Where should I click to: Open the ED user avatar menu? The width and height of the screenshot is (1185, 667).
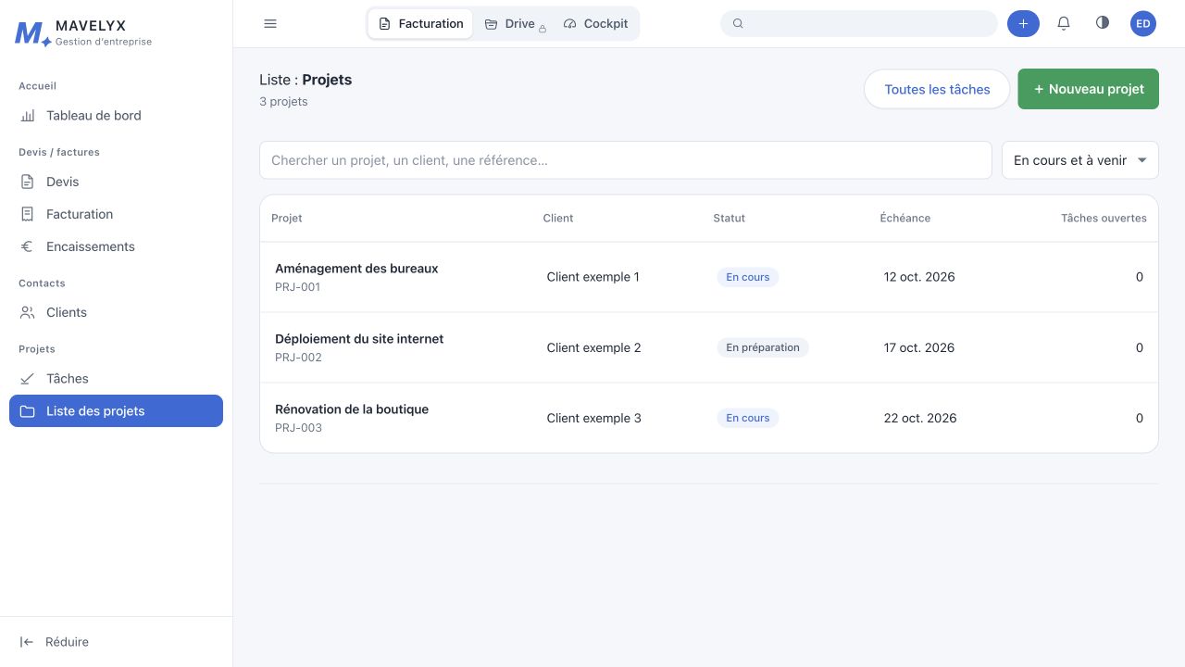coord(1143,24)
